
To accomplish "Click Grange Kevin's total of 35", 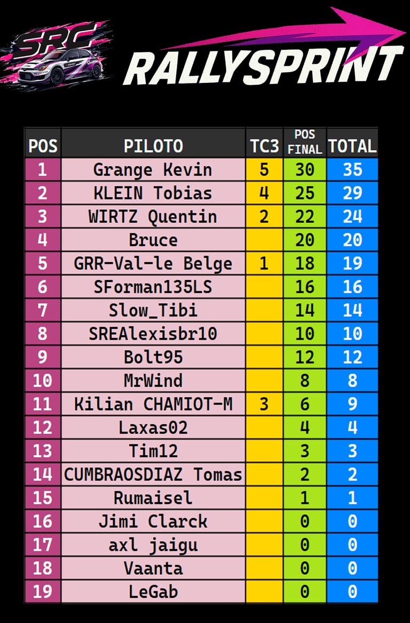I will click(x=352, y=170).
